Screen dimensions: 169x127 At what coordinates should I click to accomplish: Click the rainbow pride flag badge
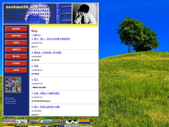point(84,122)
